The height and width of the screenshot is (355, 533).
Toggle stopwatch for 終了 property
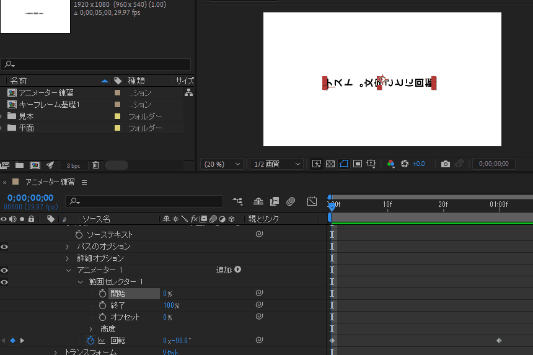[x=102, y=305]
